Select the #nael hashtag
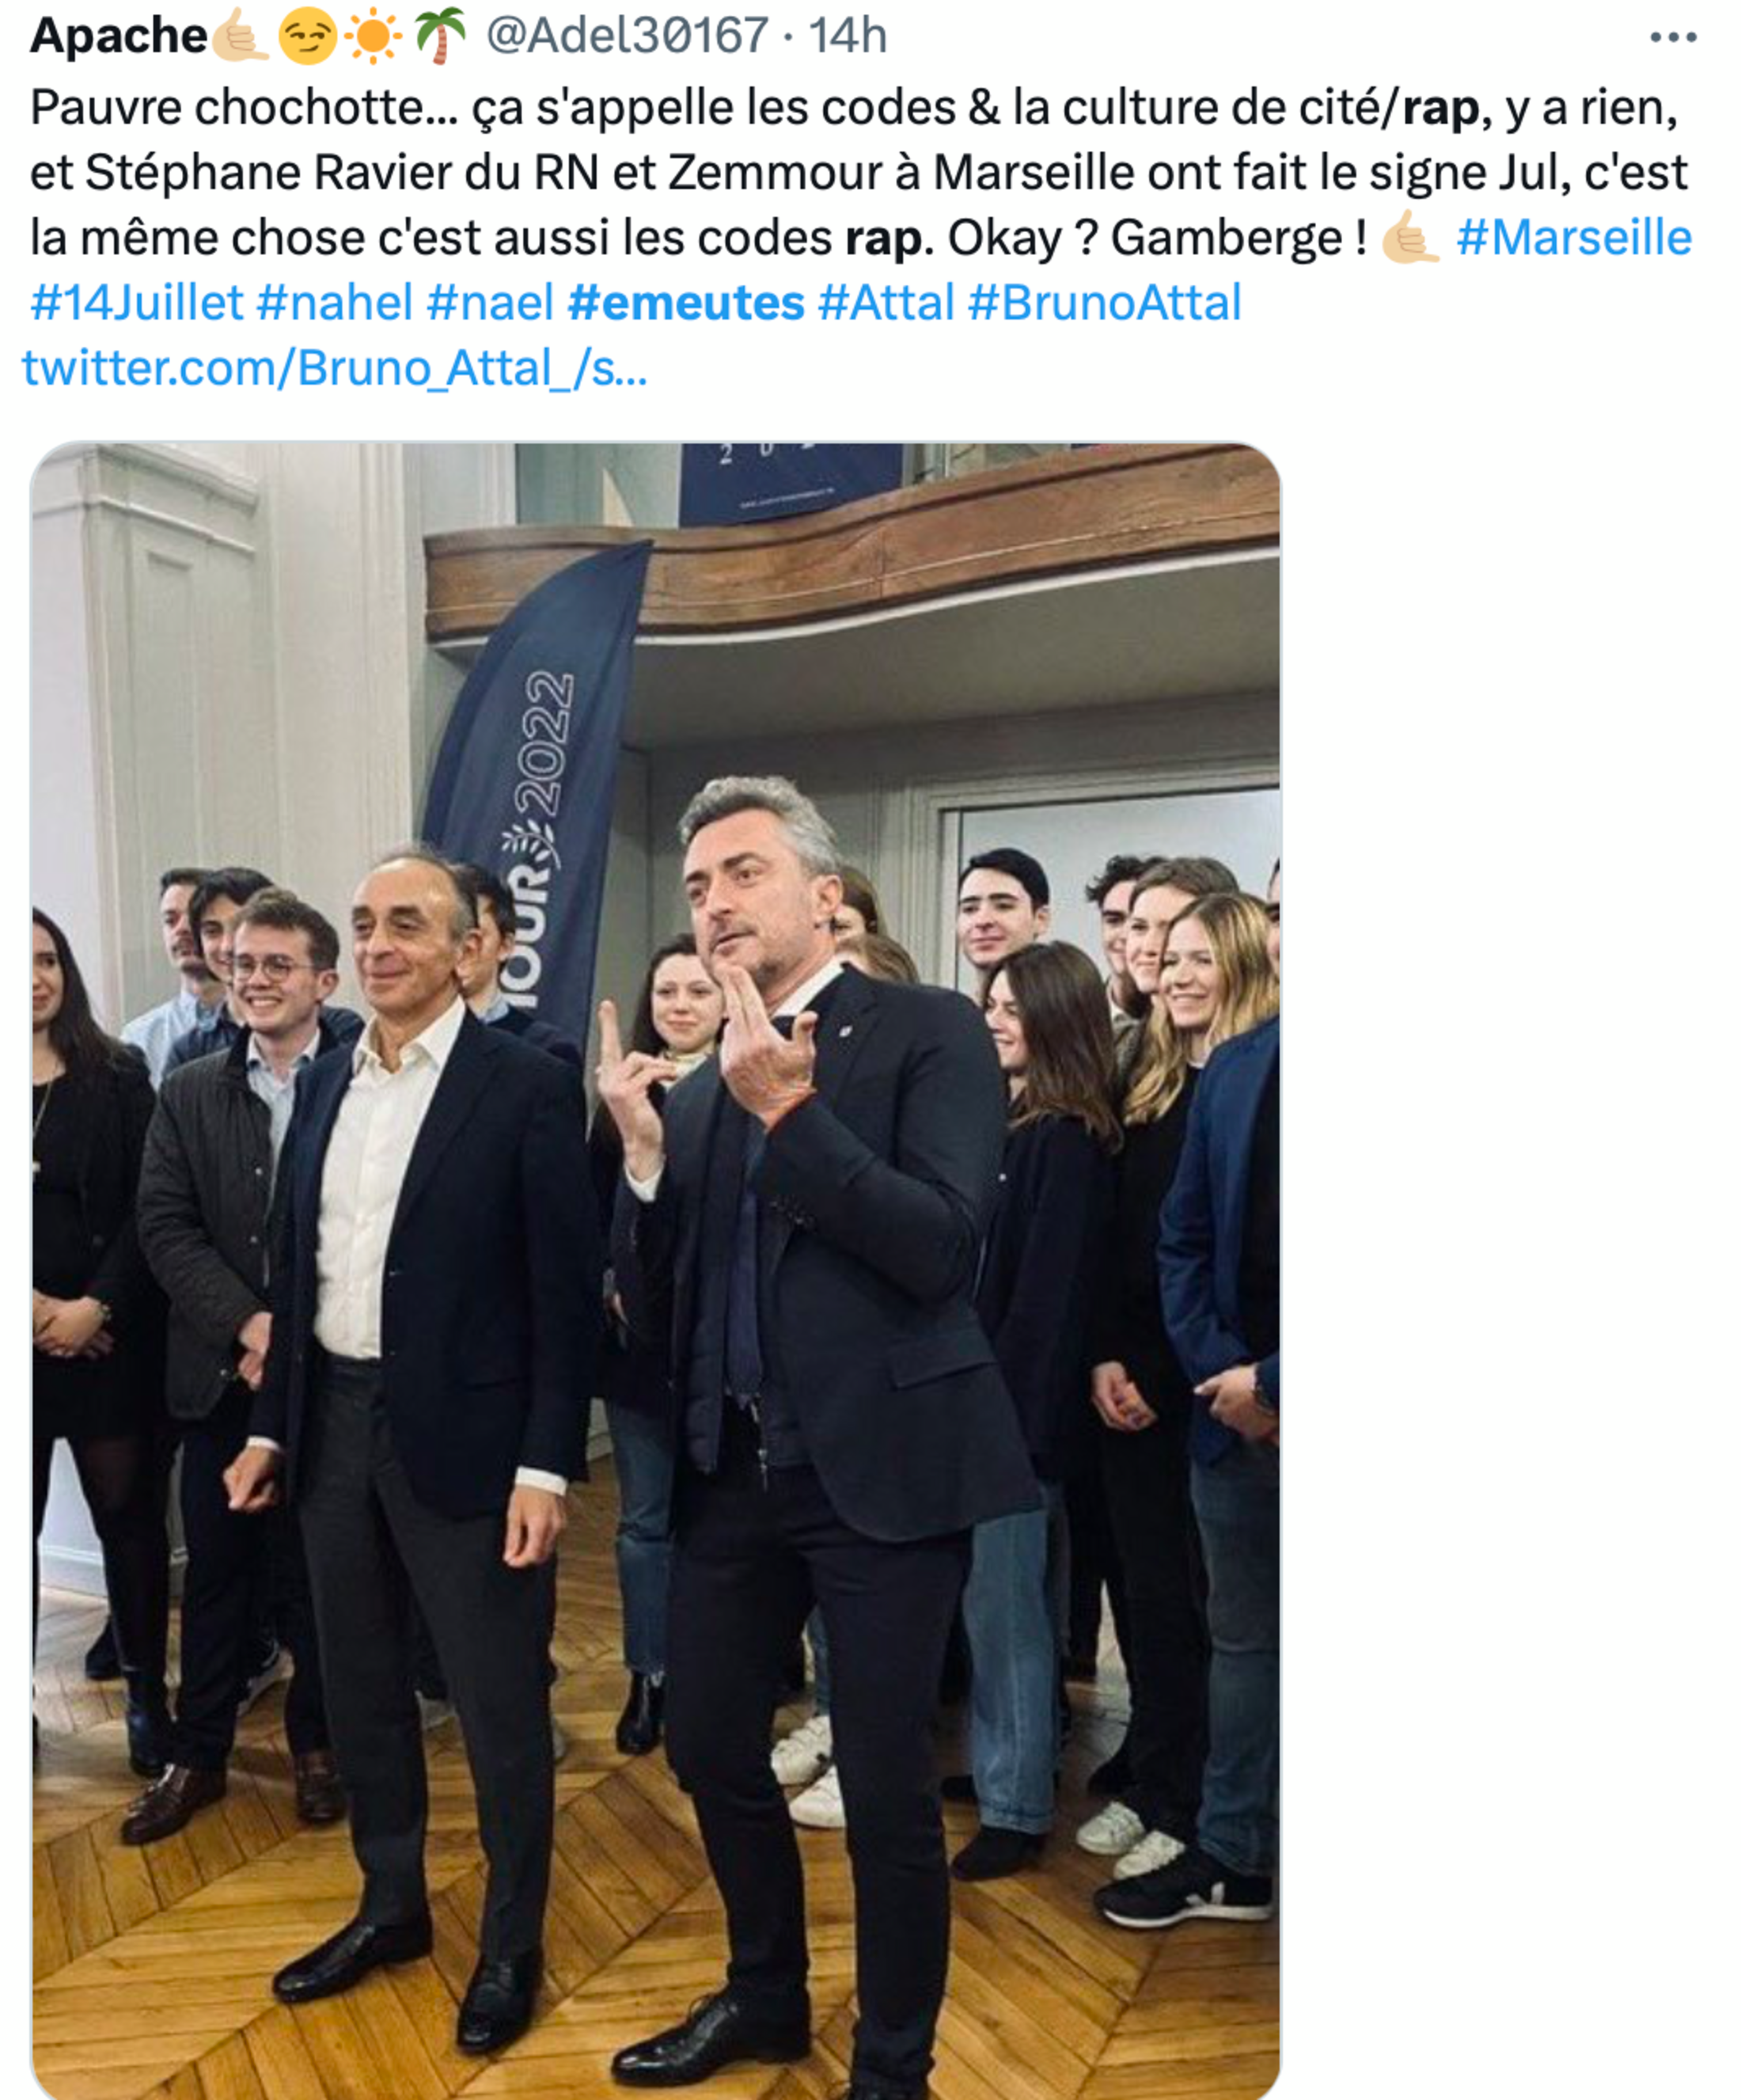Viewport: 1741px width, 2100px height. [x=489, y=303]
